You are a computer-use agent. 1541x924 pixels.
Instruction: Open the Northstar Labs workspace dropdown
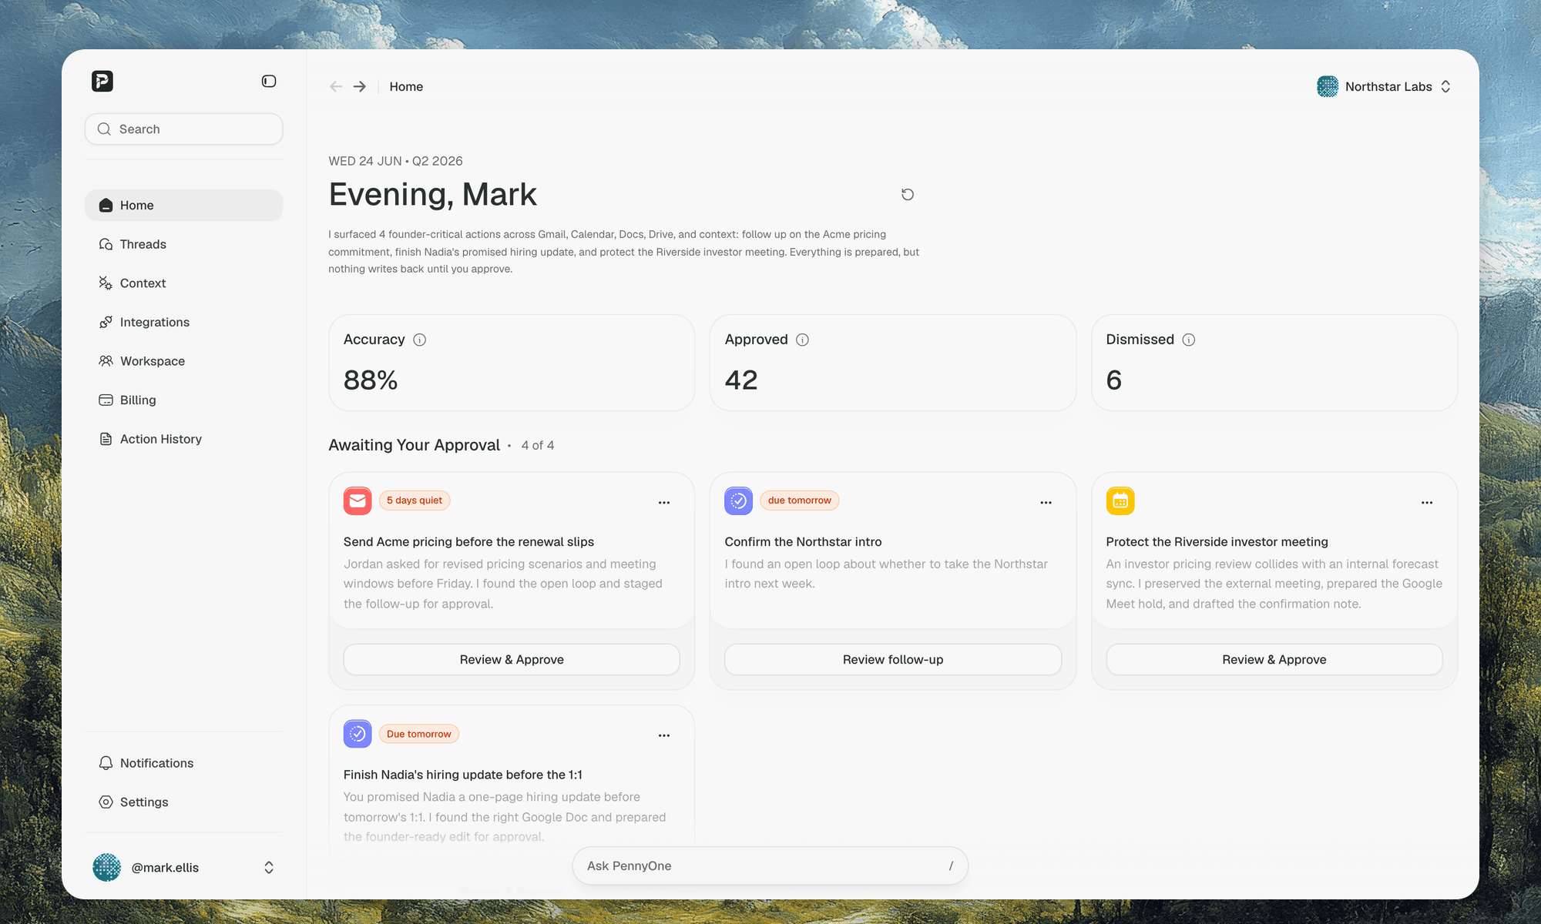tap(1385, 86)
